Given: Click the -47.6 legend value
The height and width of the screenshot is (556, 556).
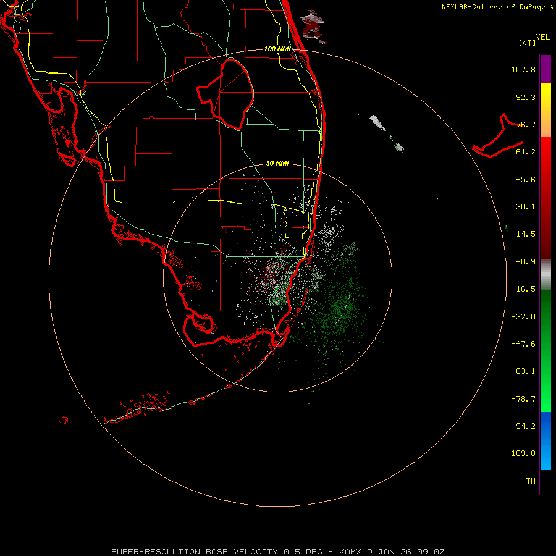Looking at the screenshot, I should pos(523,344).
